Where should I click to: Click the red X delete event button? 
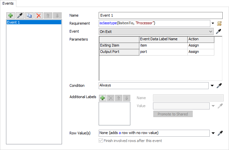(x=39, y=16)
